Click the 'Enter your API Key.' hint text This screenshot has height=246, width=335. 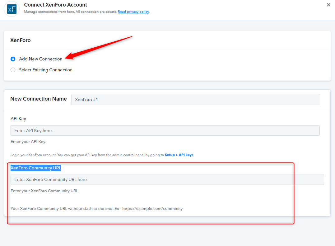pos(28,142)
